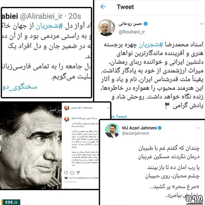Viewport: 205px width, 205px height.
Task: Select the #شجریان hashtag in Rabiei's tweet
Action: click(x=49, y=26)
